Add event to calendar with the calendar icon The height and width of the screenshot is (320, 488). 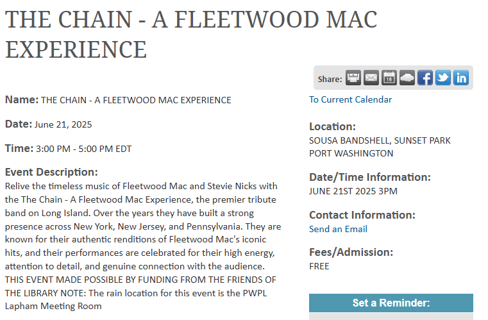(x=389, y=78)
